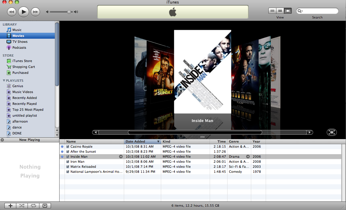Click the Casino Royale unplayed blue dot
This screenshot has width=346, height=210.
point(62,146)
